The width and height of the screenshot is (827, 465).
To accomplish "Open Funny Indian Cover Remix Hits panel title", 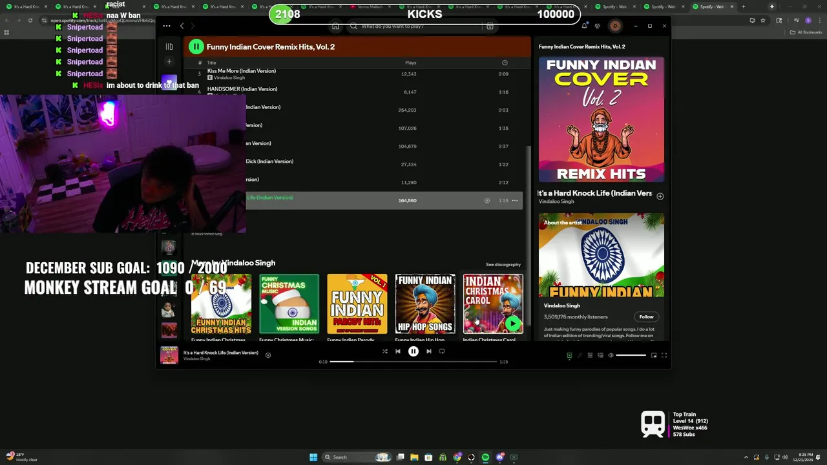I will click(581, 46).
